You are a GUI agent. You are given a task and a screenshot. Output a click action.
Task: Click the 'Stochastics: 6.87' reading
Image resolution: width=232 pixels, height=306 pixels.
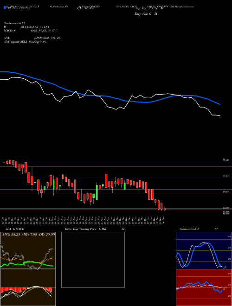click(x=14, y=23)
